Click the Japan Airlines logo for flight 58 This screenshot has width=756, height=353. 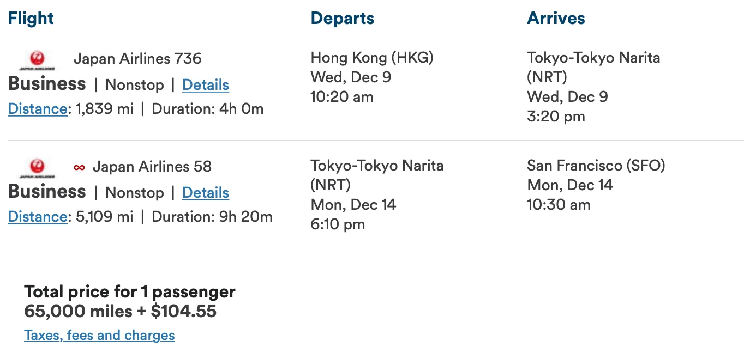click(37, 168)
